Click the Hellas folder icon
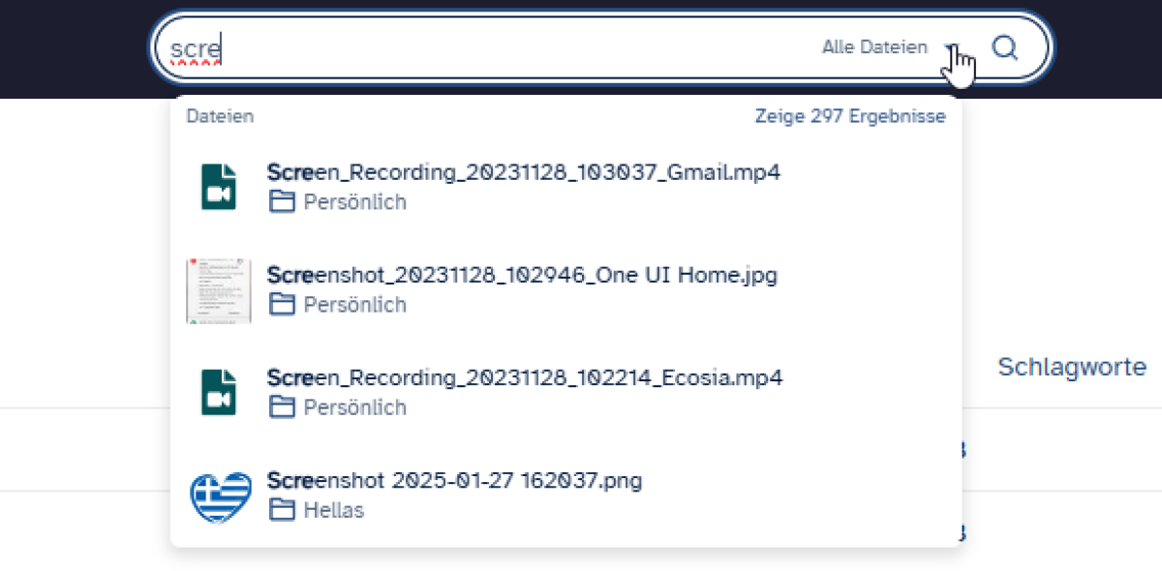The width and height of the screenshot is (1162, 571). (281, 510)
